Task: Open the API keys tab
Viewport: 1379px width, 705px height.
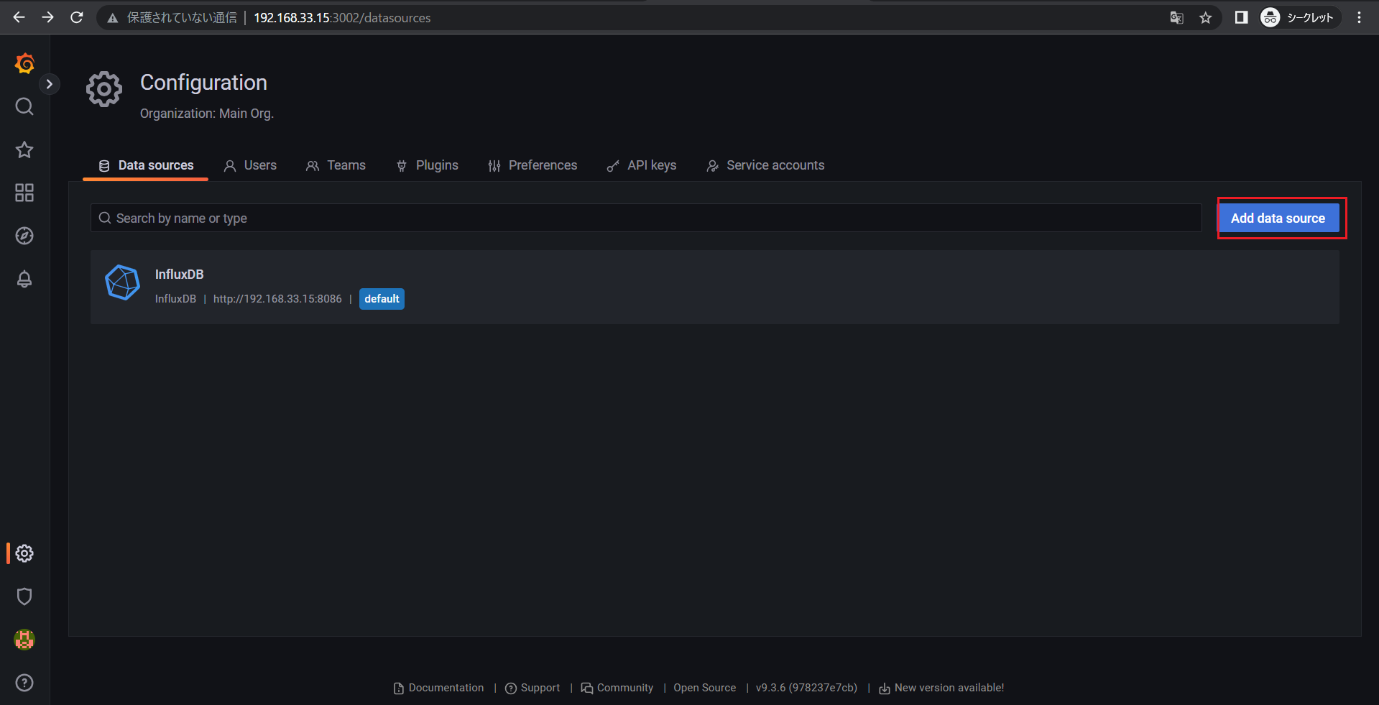Action: [x=642, y=165]
